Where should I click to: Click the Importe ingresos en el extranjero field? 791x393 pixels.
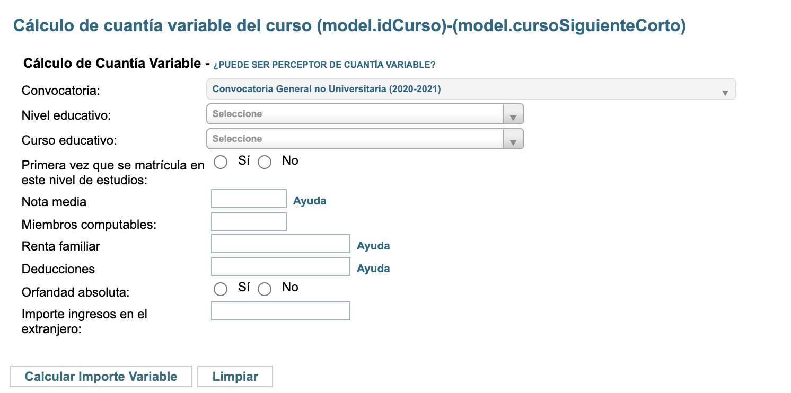pos(280,311)
